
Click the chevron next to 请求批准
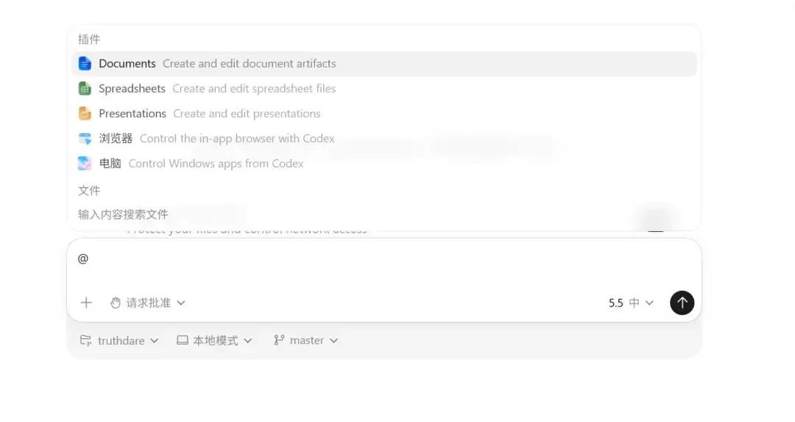[x=181, y=303]
